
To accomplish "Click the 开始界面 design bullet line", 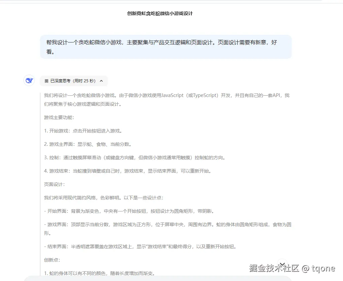I will point(129,211).
